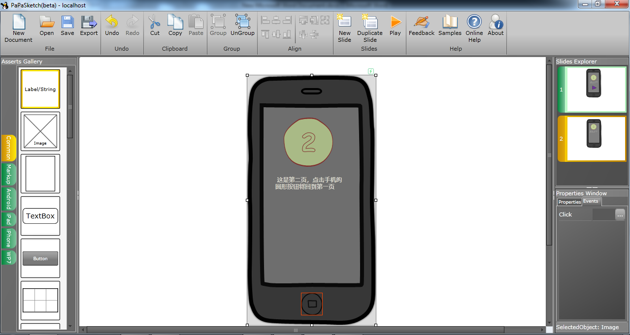The width and height of the screenshot is (630, 335).
Task: Select the Image placeholder gallery item
Action: pos(40,131)
